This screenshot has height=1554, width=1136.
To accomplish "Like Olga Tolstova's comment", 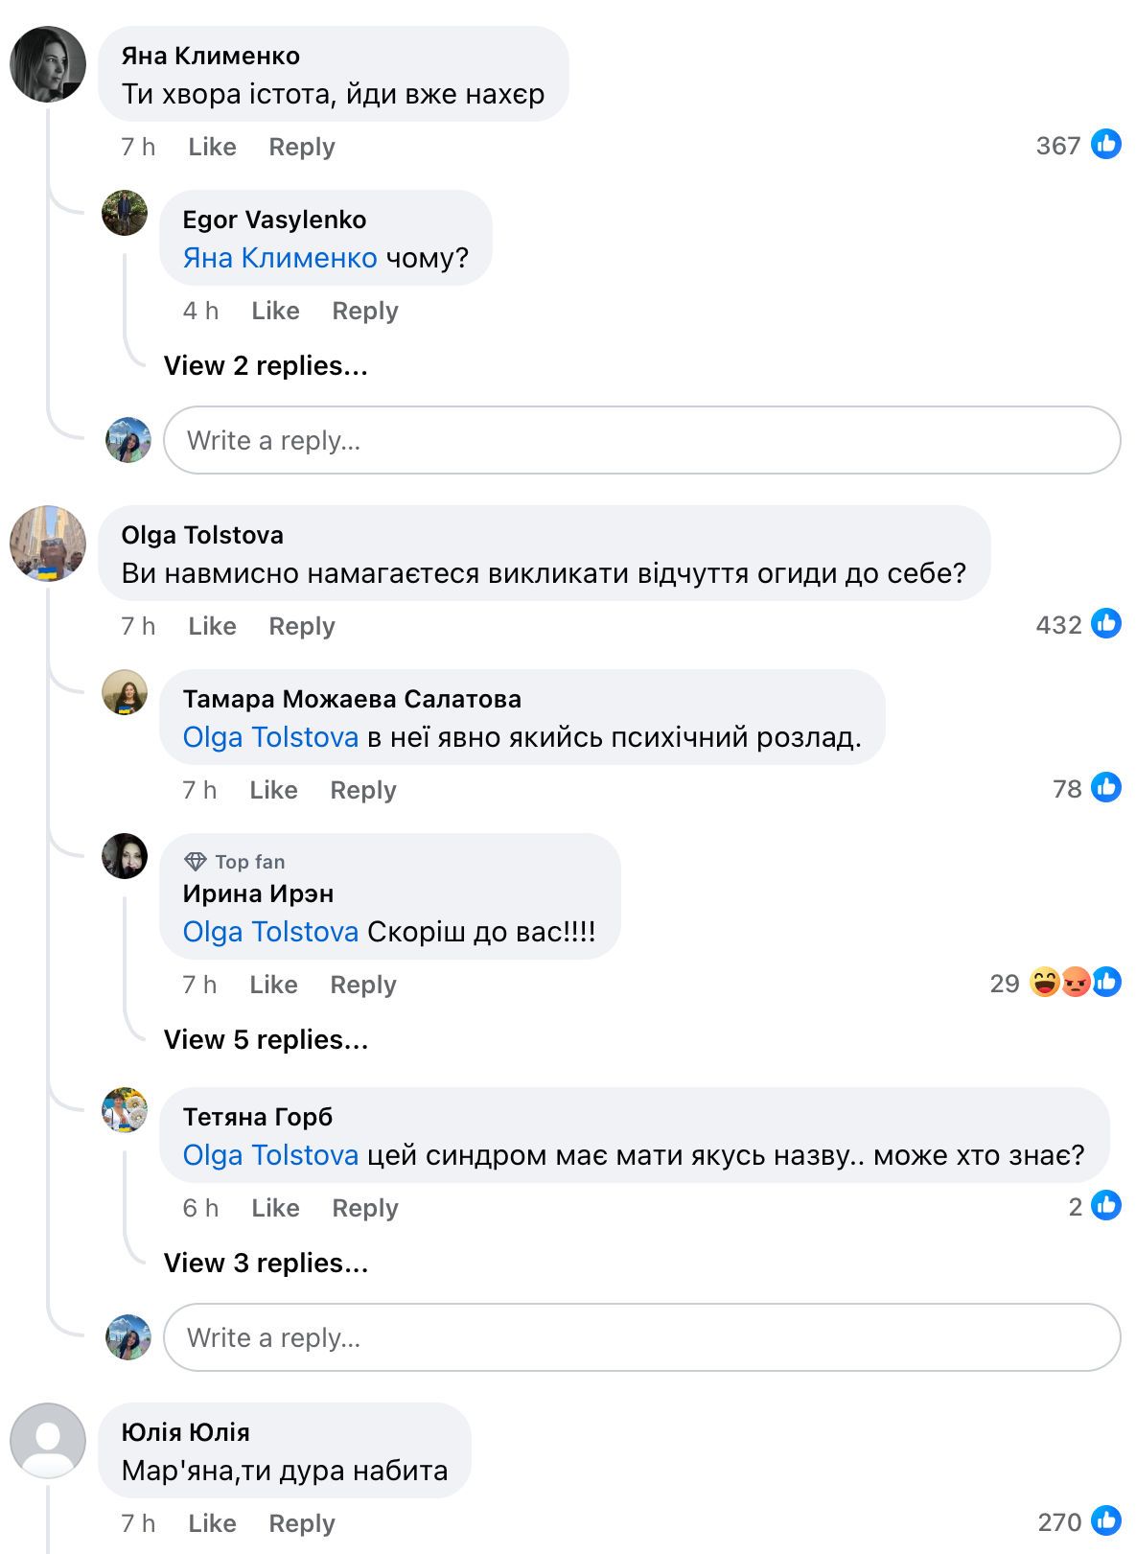I will (x=212, y=626).
